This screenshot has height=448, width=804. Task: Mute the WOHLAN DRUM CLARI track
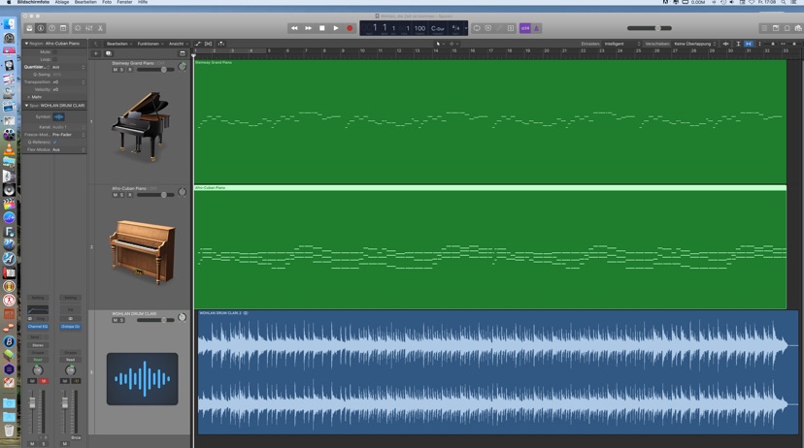[x=115, y=321]
